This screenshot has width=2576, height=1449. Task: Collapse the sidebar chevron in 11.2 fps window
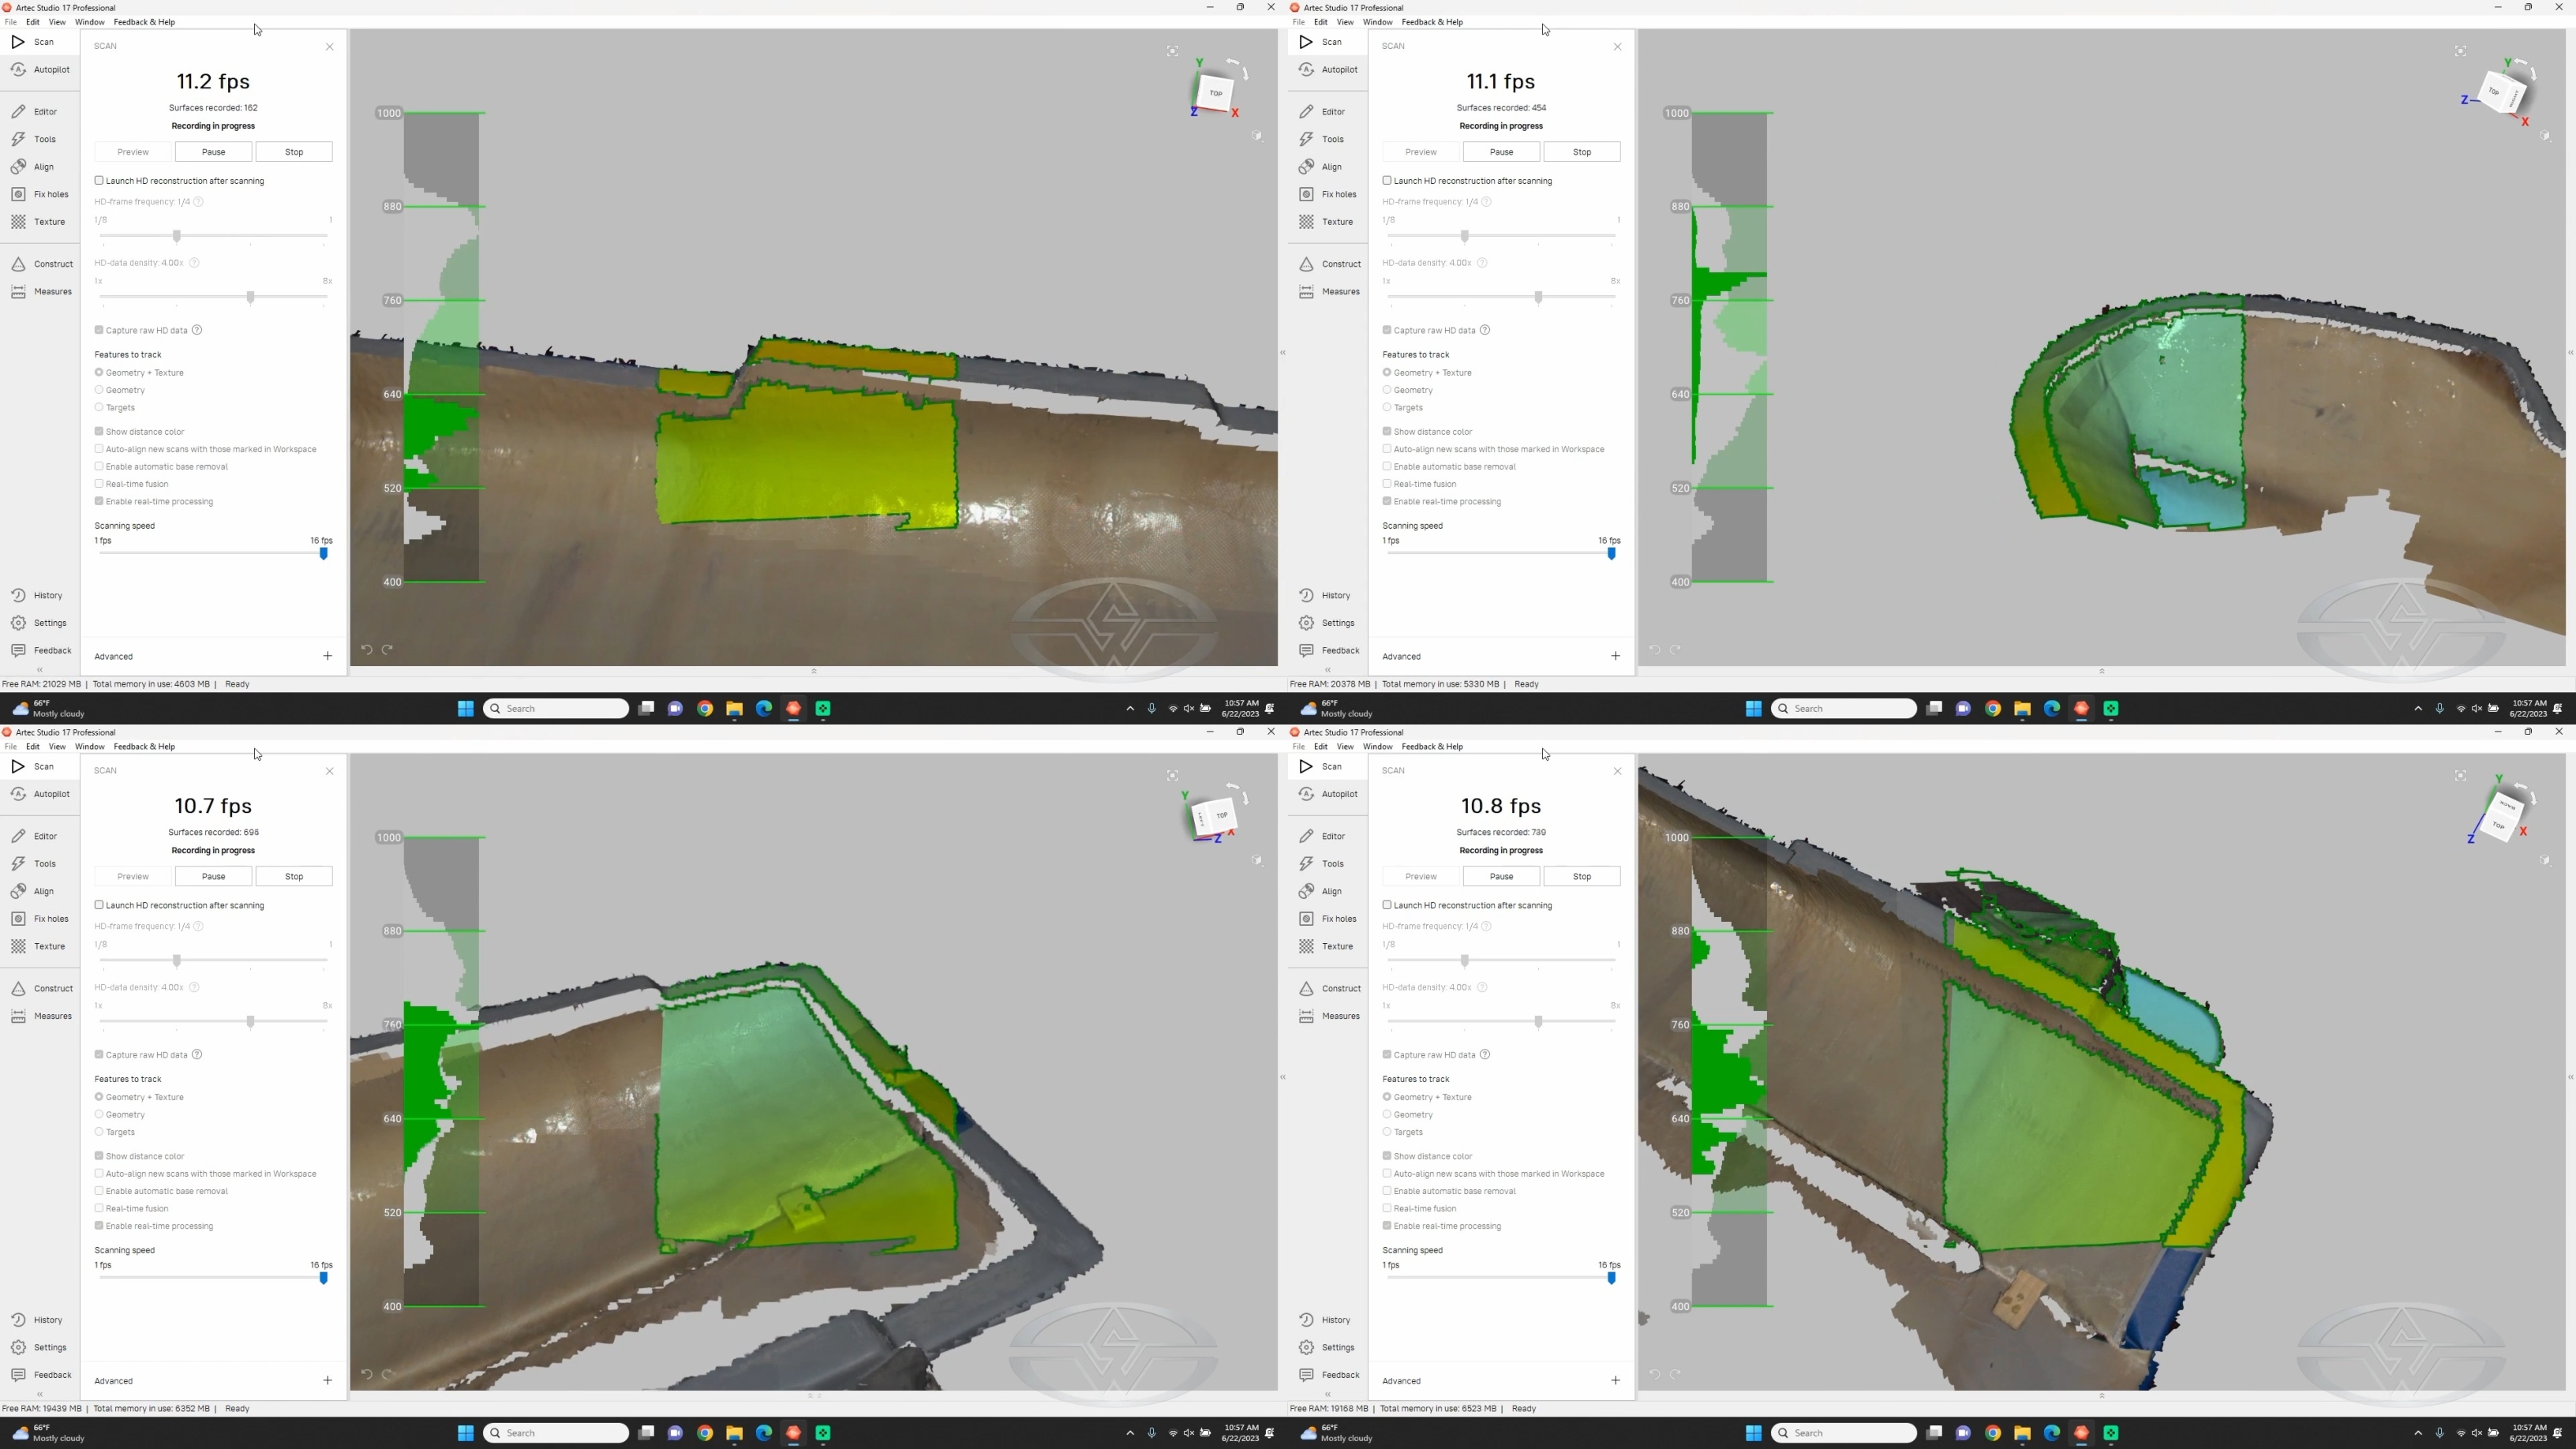(x=40, y=671)
